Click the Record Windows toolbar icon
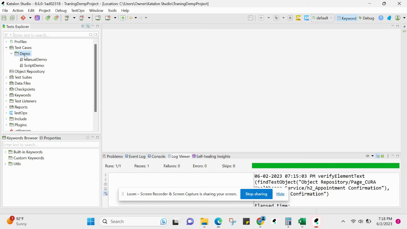407x229 pixels. pos(108,18)
